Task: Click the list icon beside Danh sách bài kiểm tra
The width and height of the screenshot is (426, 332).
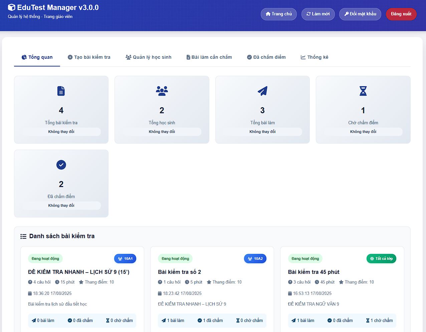Action: pyautogui.click(x=23, y=236)
